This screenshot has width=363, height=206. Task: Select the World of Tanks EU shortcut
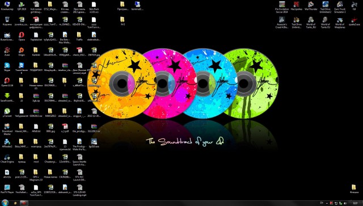[x=325, y=23]
